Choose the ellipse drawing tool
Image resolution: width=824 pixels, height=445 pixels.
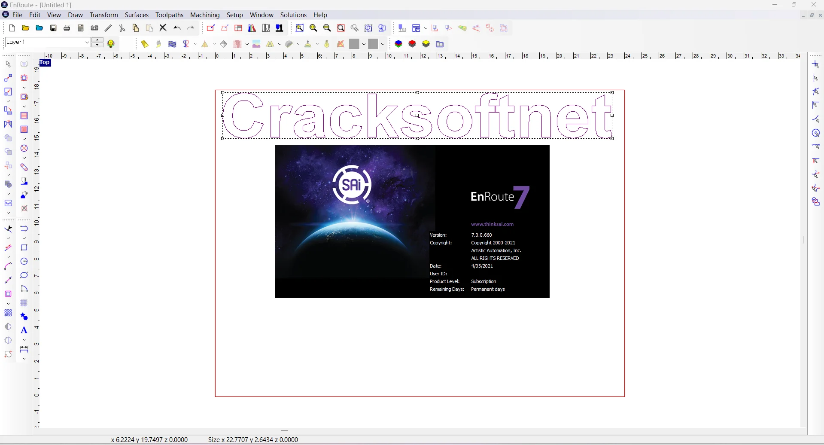click(24, 275)
